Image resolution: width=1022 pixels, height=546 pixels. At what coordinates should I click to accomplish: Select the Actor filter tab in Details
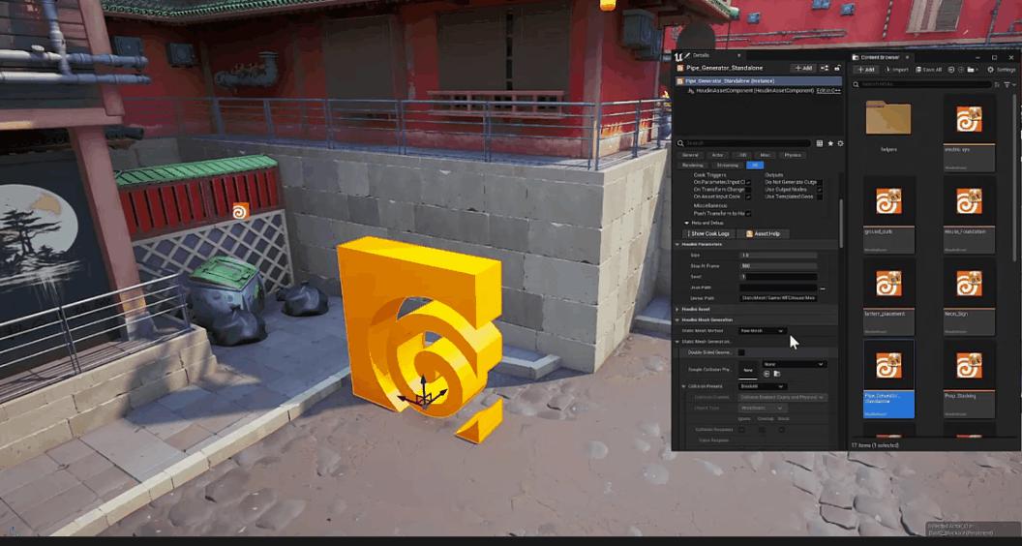pyautogui.click(x=717, y=155)
